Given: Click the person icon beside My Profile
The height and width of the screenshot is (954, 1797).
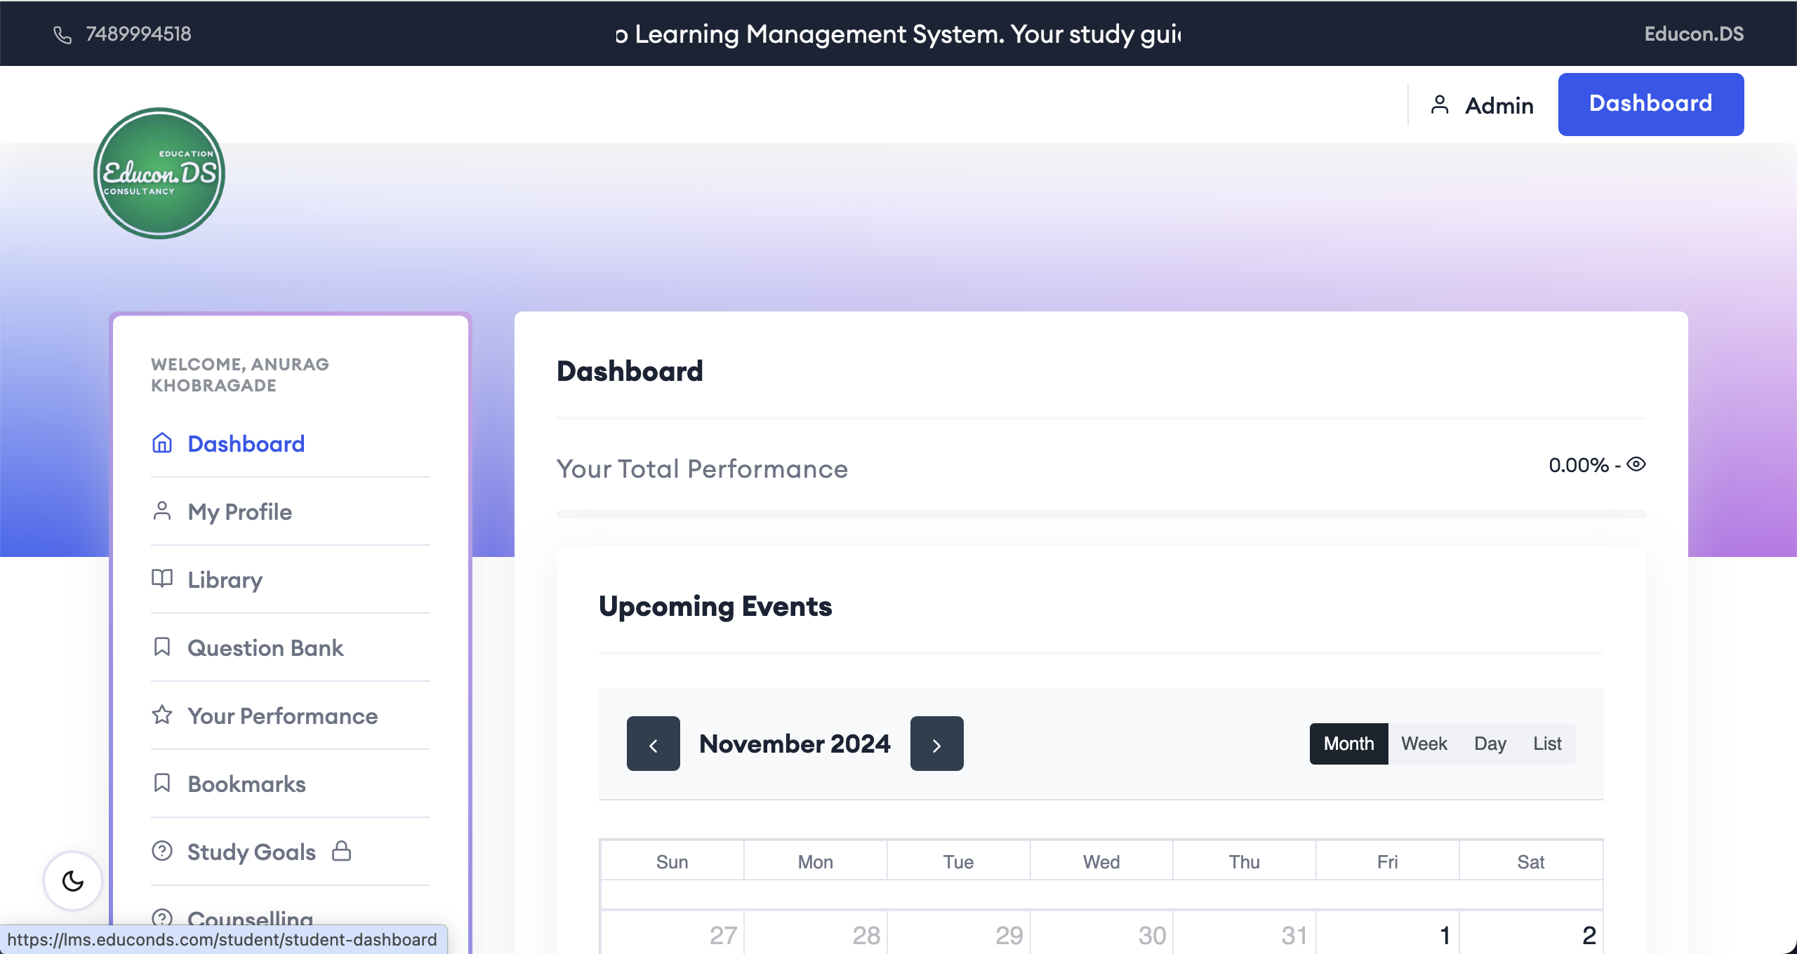Looking at the screenshot, I should 162,511.
